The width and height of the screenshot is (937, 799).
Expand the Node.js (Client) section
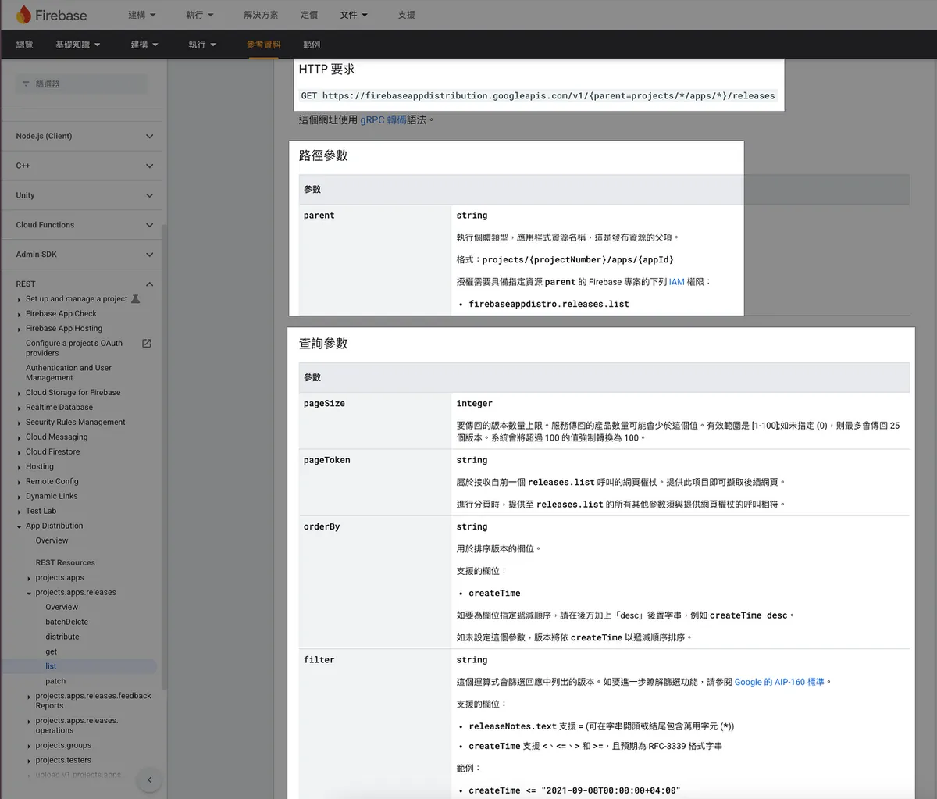149,137
